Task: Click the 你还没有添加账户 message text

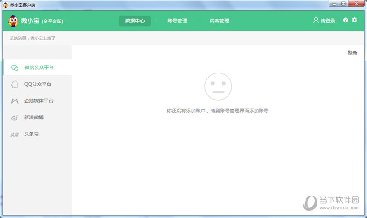Action: point(218,111)
